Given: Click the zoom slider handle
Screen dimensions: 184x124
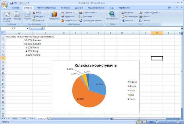Looking at the screenshot, I should pyautogui.click(x=167, y=122).
